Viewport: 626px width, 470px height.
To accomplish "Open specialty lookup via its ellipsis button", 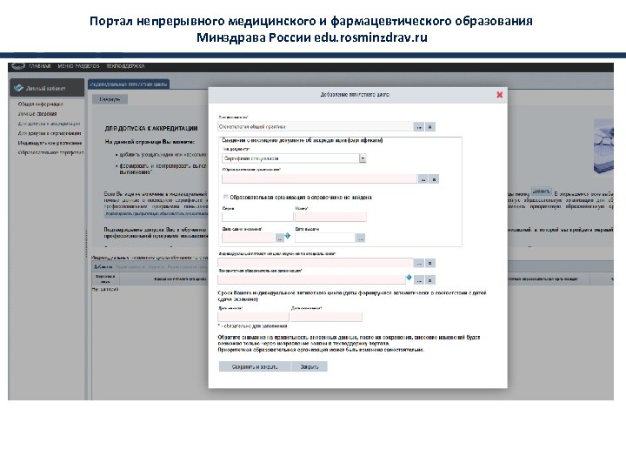I will (418, 127).
